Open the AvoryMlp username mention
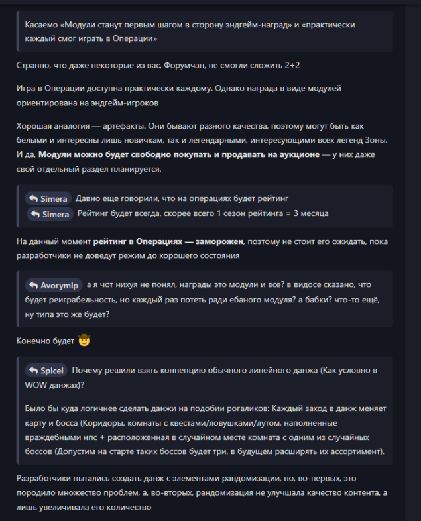Image resolution: width=421 pixels, height=521 pixels. click(x=59, y=286)
